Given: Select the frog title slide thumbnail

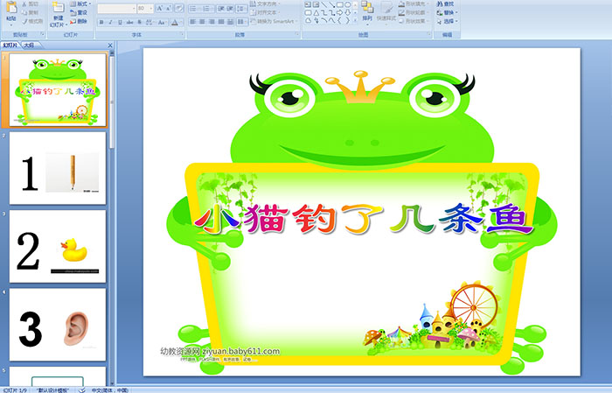Looking at the screenshot, I should [58, 90].
